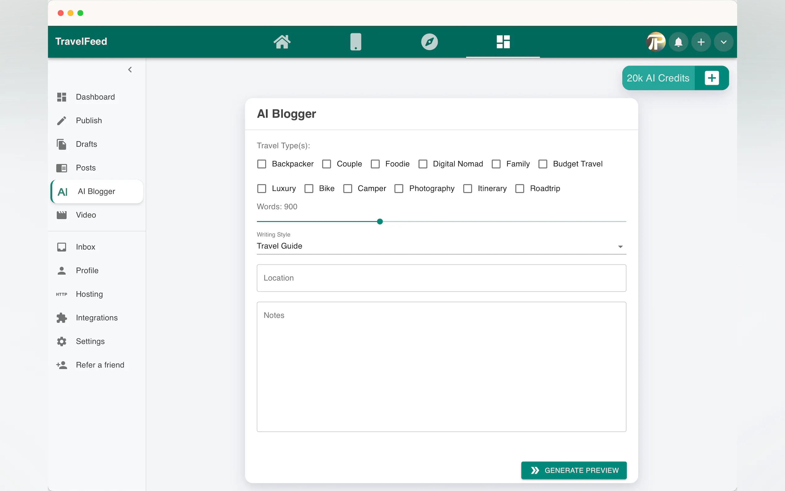785x491 pixels.
Task: Check the Photography travel type
Action: click(x=399, y=188)
